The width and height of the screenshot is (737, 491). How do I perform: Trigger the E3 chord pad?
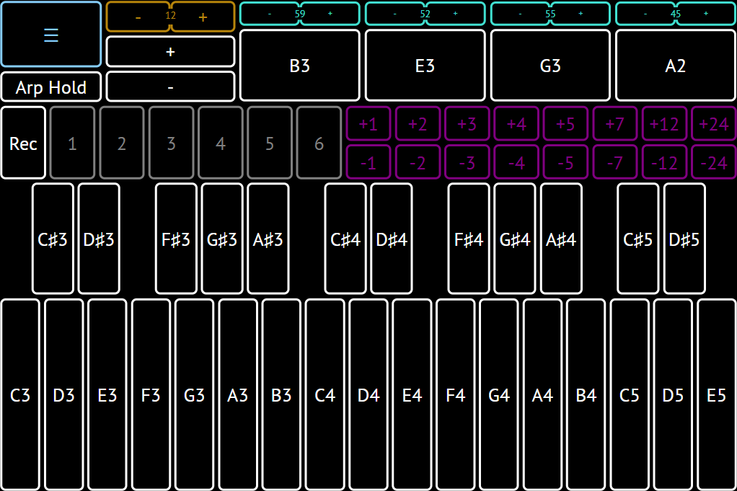(425, 66)
